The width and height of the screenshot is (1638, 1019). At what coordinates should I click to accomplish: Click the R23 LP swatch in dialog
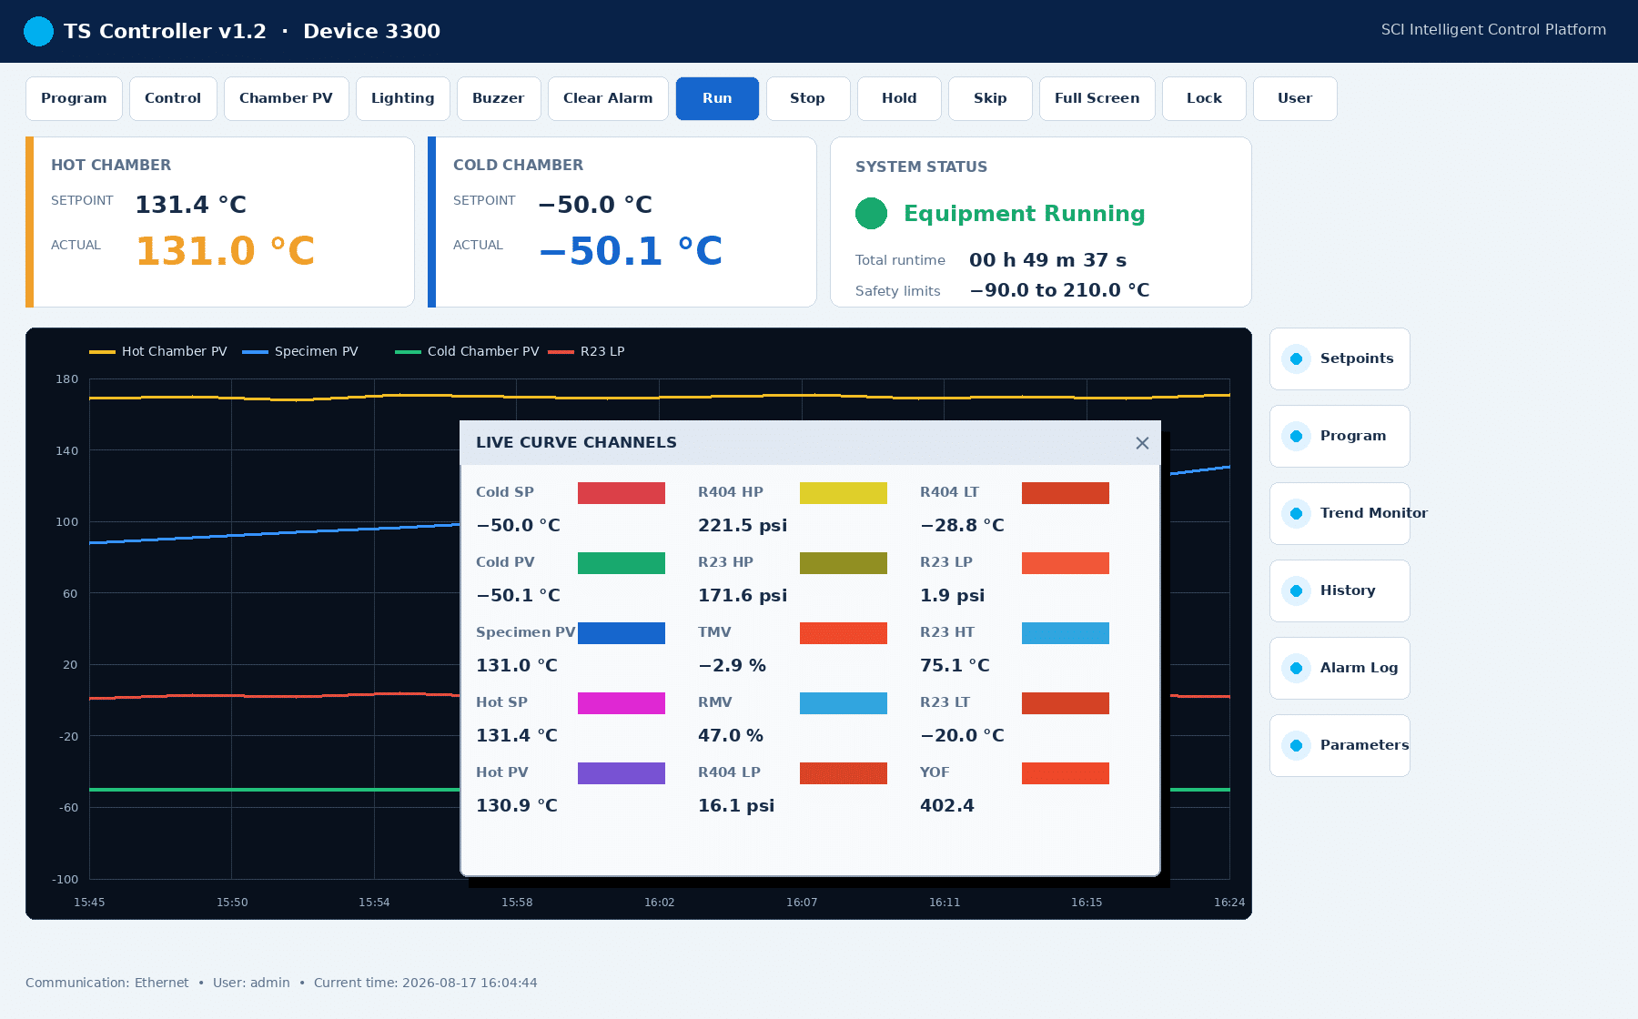[x=1066, y=563]
